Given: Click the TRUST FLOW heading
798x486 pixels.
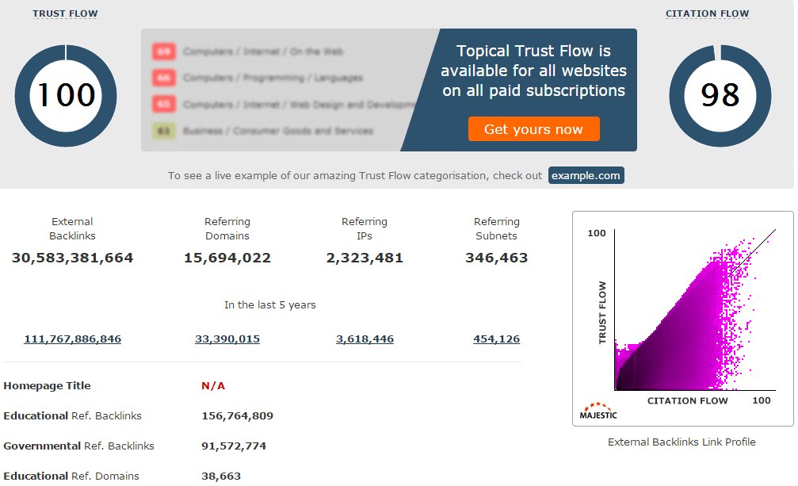Looking at the screenshot, I should pos(65,13).
